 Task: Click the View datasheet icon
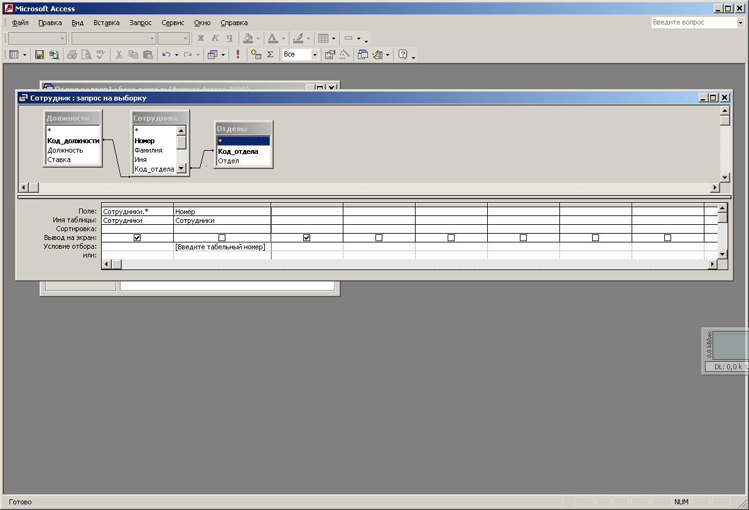pos(14,55)
